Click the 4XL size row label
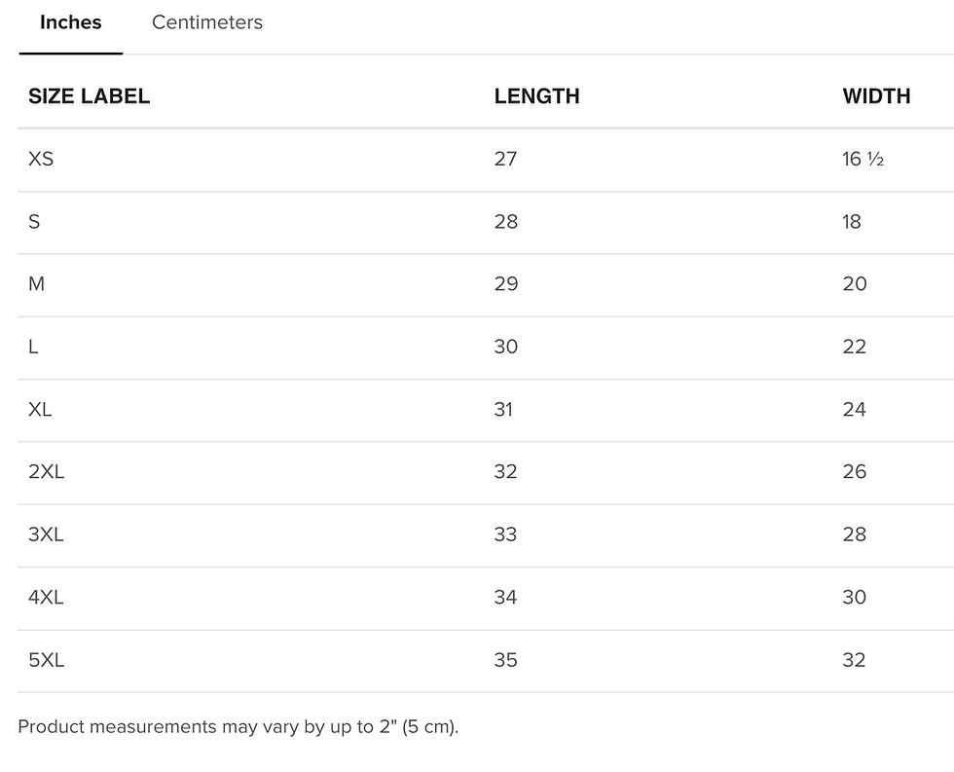The image size is (954, 772). 46,598
